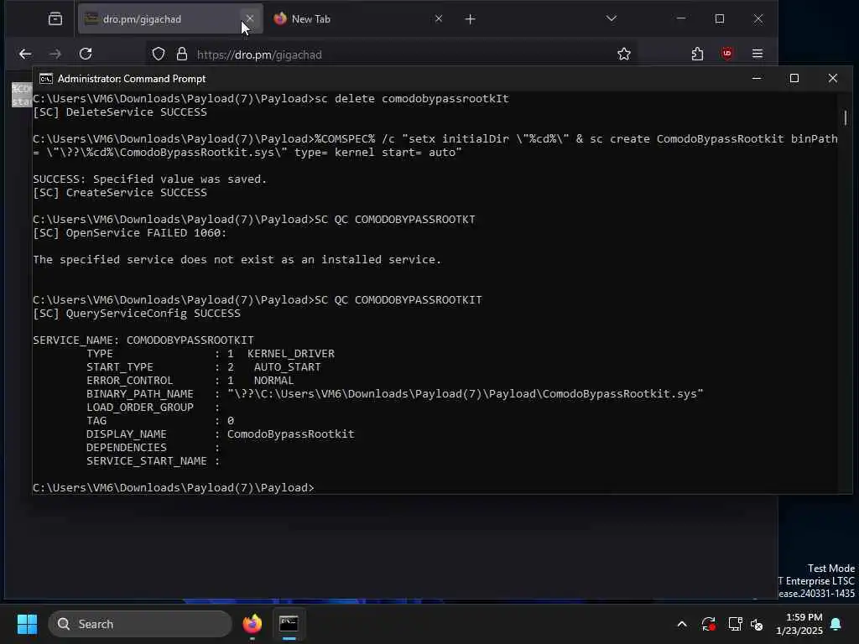Click text 'DeleteService SUCCESS'
859x644 pixels.
pos(137,112)
